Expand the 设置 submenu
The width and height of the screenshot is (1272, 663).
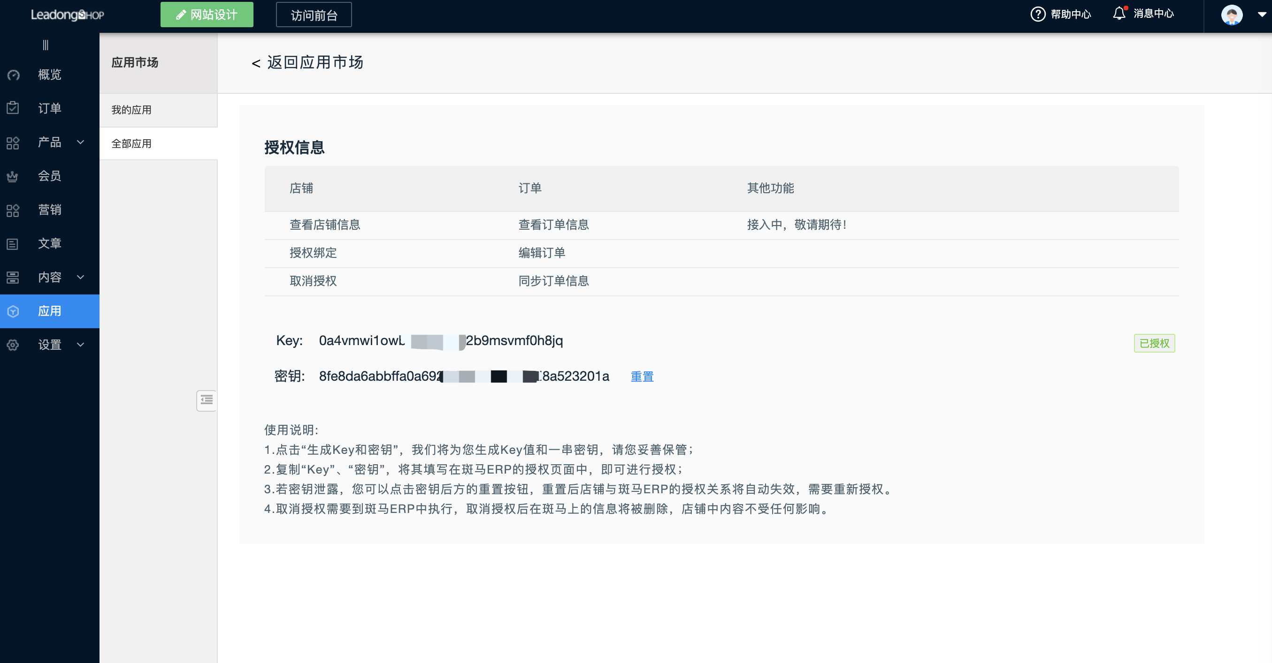pos(80,344)
